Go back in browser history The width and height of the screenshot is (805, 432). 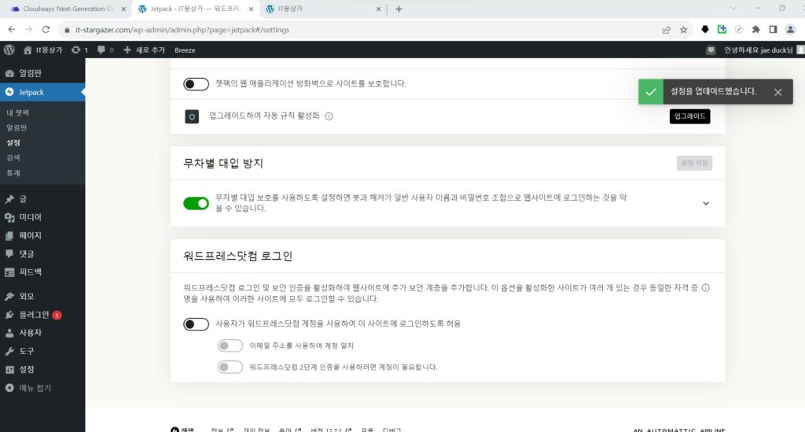click(x=11, y=30)
